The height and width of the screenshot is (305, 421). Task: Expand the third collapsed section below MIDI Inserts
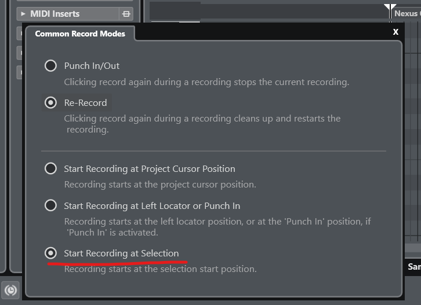click(20, 72)
